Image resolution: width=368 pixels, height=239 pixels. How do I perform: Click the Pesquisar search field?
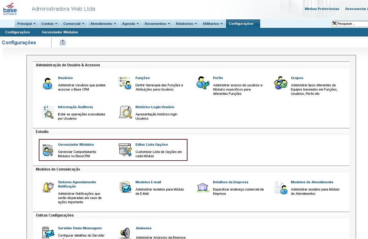(x=351, y=24)
